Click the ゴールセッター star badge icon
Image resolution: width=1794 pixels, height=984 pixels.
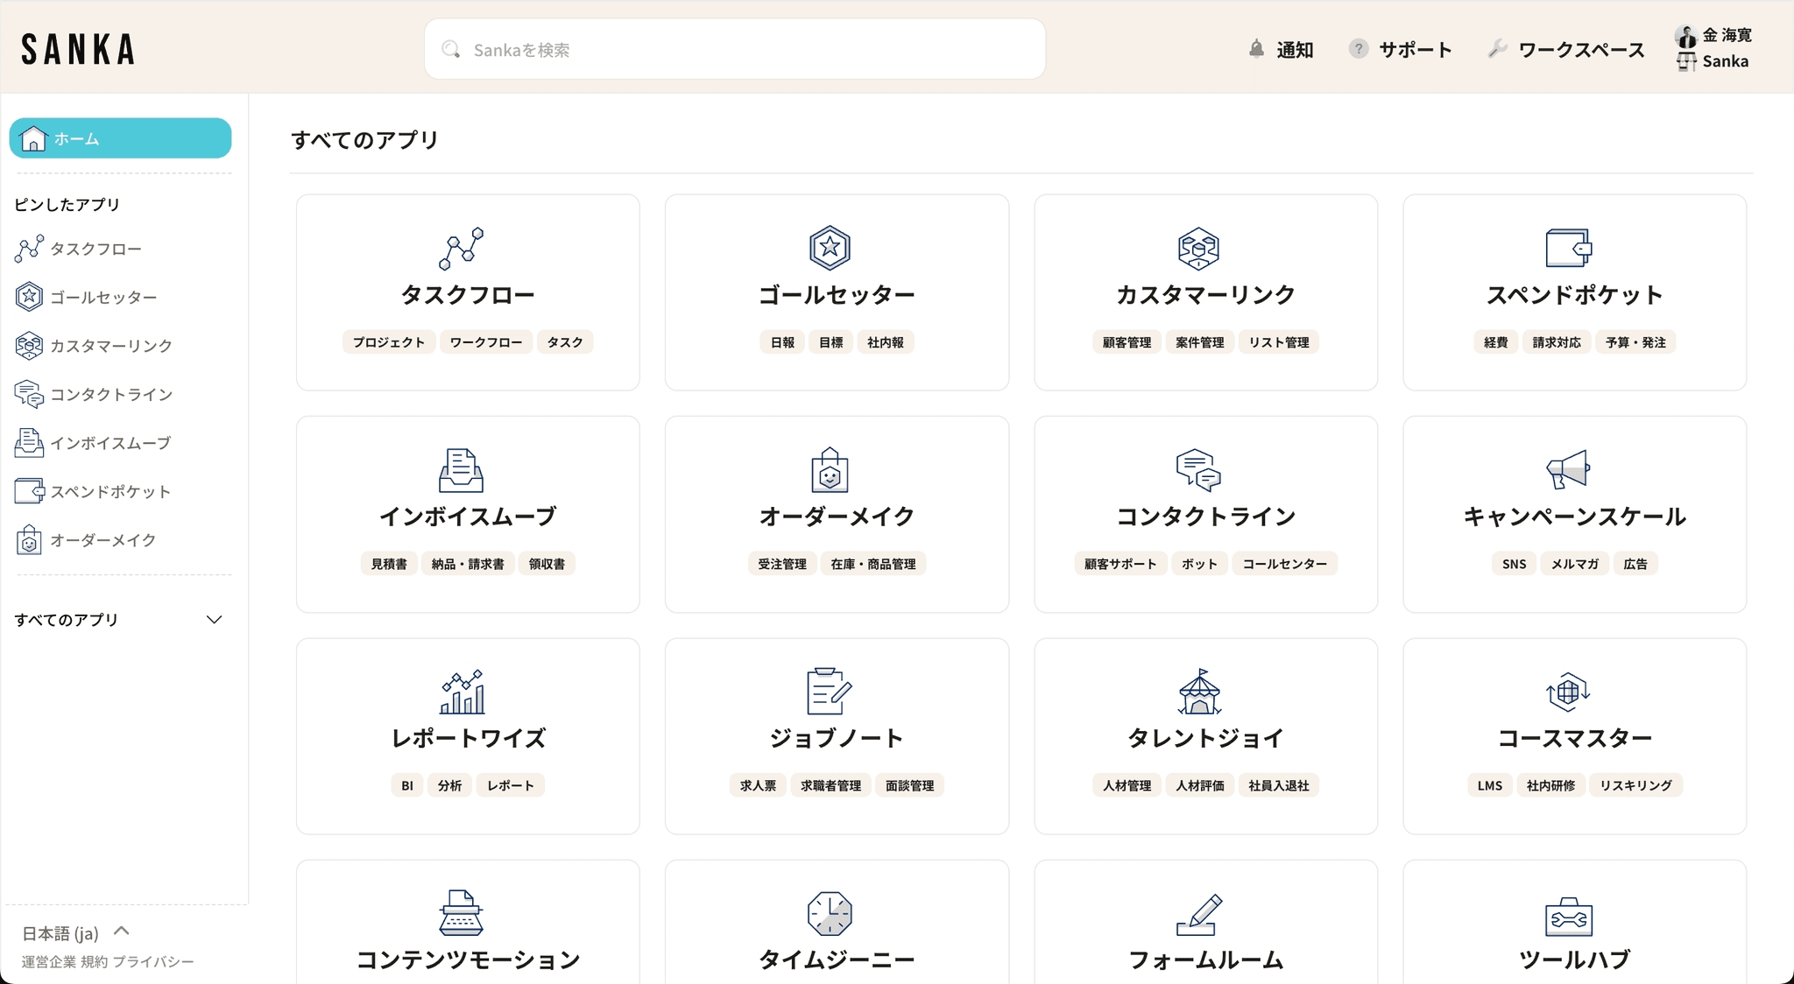830,248
